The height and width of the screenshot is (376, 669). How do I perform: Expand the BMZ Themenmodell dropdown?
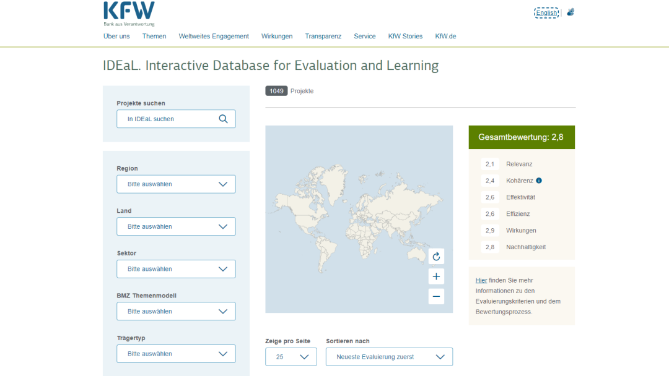176,311
